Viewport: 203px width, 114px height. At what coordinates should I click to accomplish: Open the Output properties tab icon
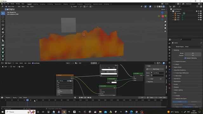(169, 50)
